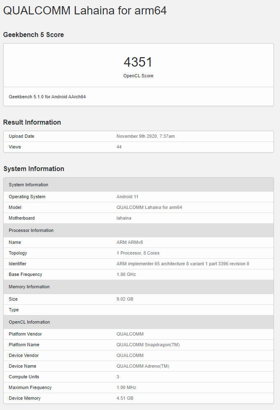Click the Upload Date value November 9th 2020
280x410 pixels.
click(146, 136)
